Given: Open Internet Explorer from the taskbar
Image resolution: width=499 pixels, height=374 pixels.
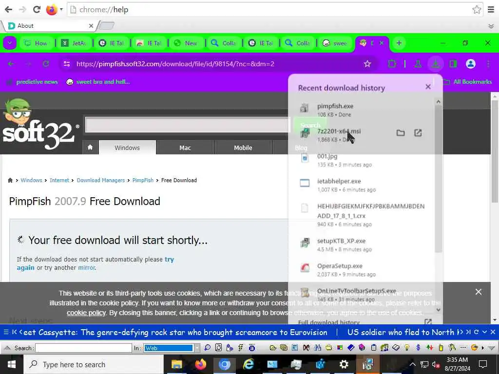Looking at the screenshot, I should [x=248, y=364].
